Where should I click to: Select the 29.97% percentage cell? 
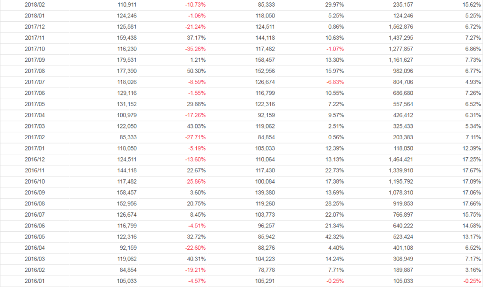pyautogui.click(x=334, y=4)
